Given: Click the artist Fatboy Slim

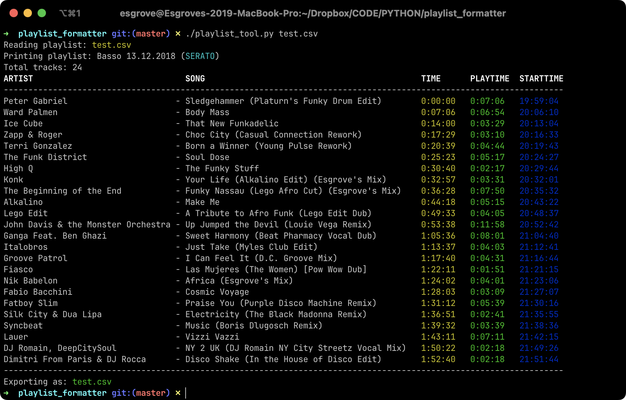Looking at the screenshot, I should coord(31,303).
